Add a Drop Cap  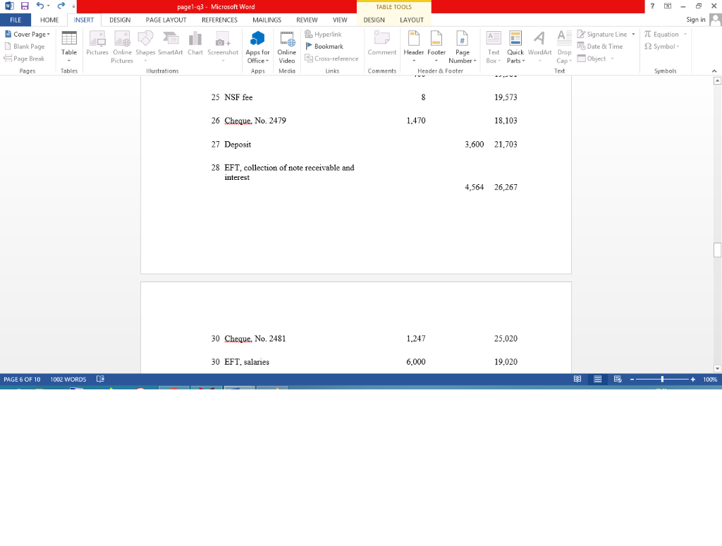click(564, 47)
